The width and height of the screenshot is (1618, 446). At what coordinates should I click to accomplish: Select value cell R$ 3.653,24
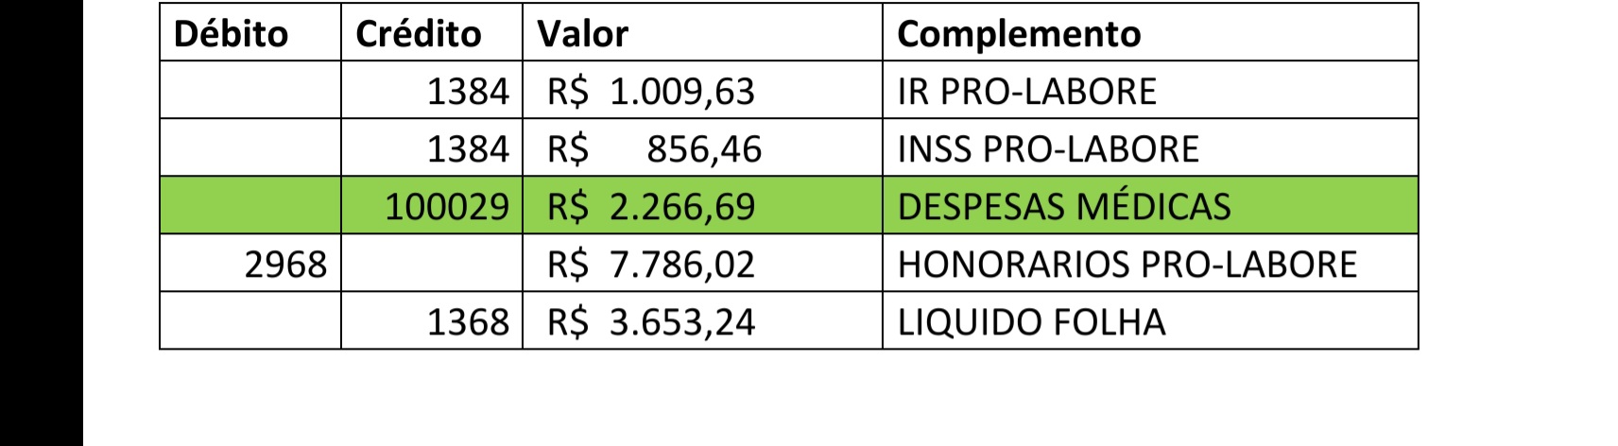click(702, 321)
